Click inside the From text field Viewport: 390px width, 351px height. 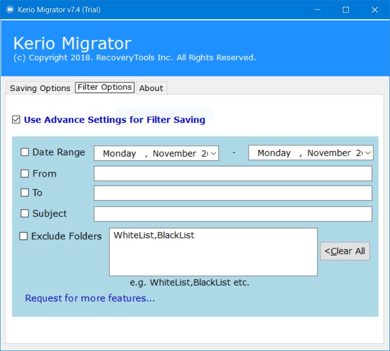[x=233, y=173]
